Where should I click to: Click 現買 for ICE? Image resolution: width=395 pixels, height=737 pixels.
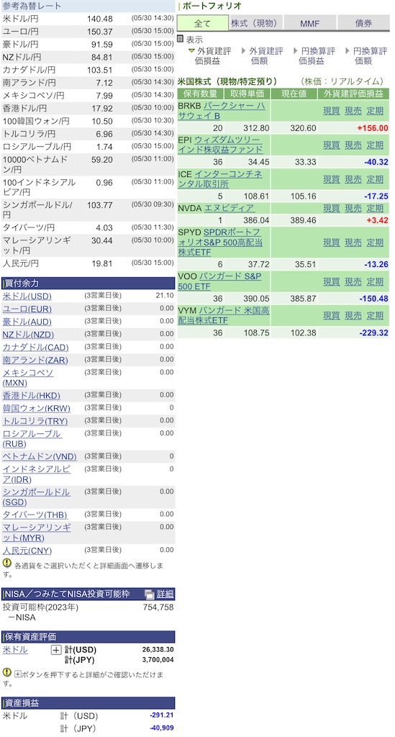(x=332, y=179)
